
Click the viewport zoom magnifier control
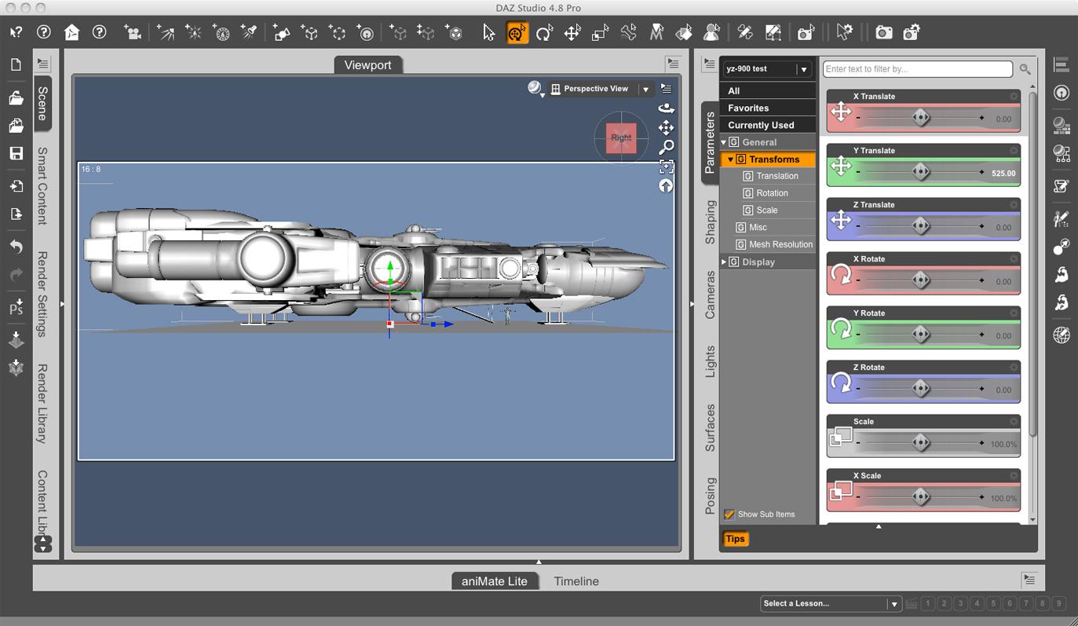666,147
